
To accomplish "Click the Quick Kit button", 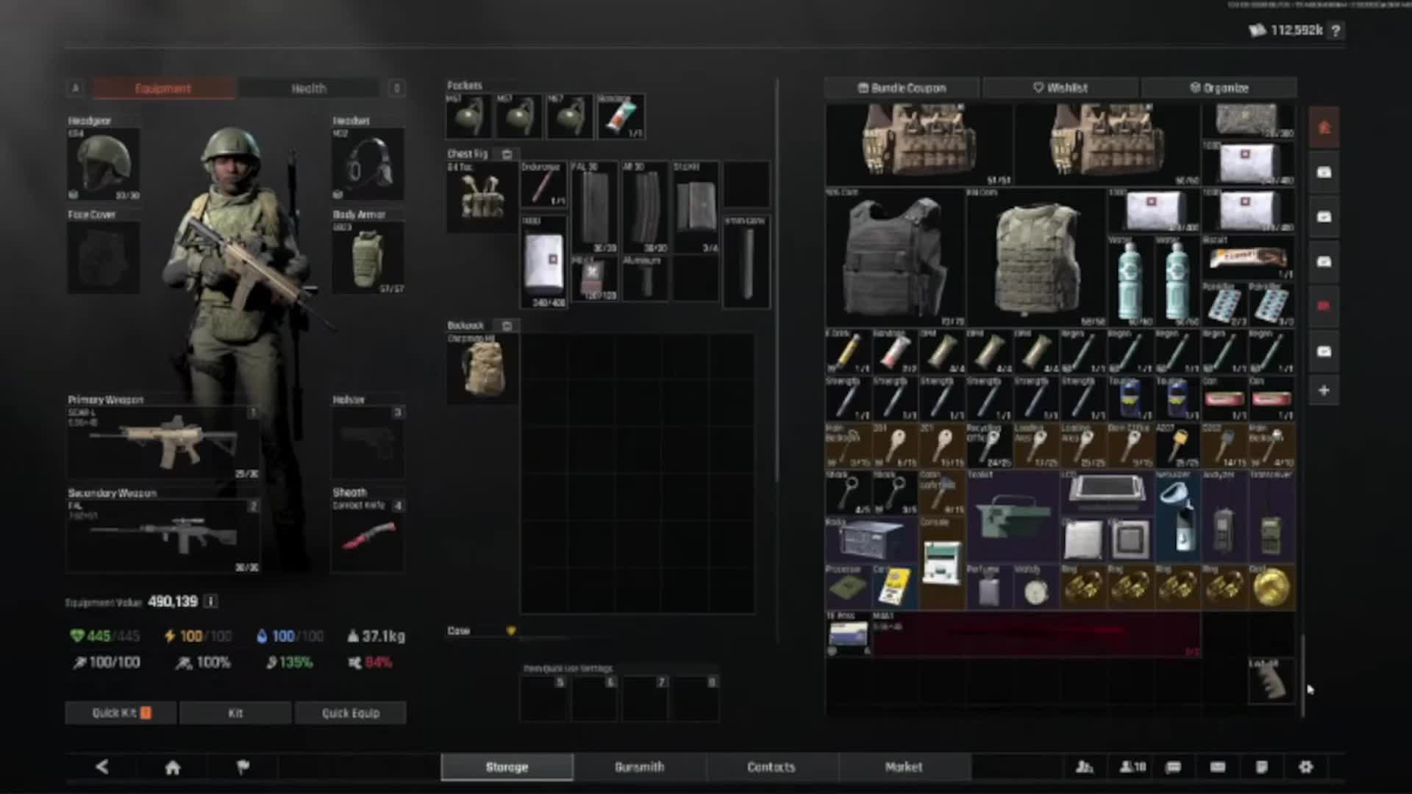I will pyautogui.click(x=121, y=712).
